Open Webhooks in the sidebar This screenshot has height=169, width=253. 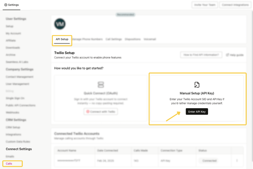point(12,112)
